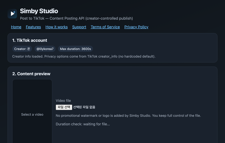Click the Max duration: 3600s badge

[x=75, y=49]
